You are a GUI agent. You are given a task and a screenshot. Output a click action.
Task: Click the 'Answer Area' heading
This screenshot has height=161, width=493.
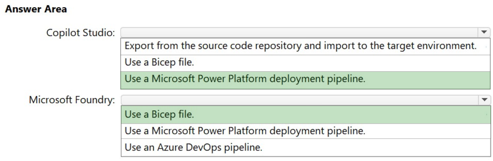point(36,9)
